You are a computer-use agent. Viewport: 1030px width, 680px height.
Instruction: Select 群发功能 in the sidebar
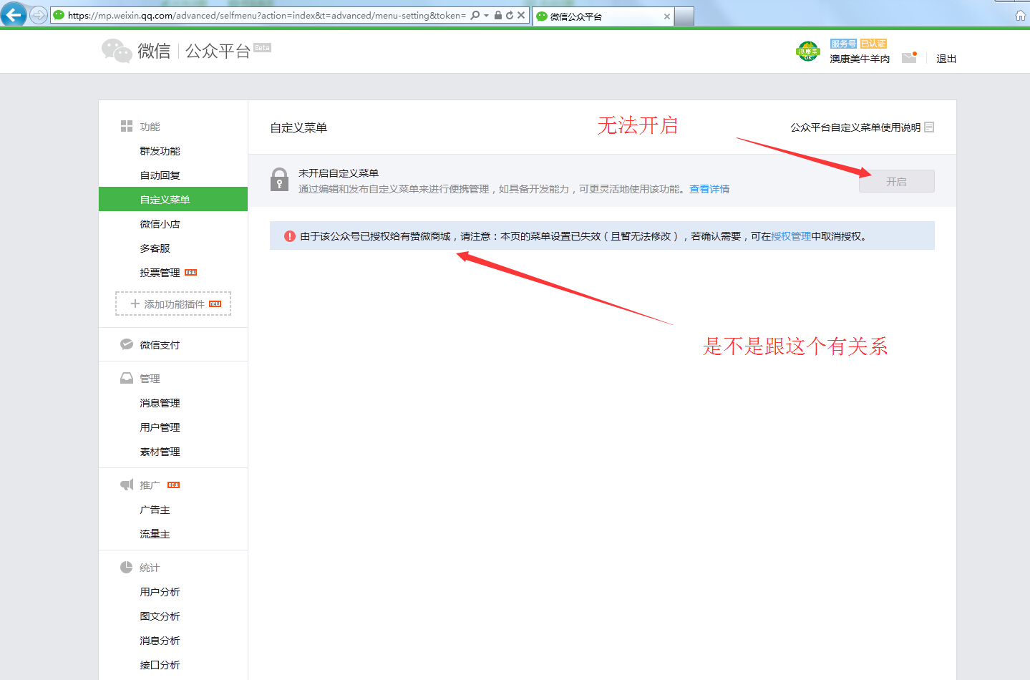[159, 150]
